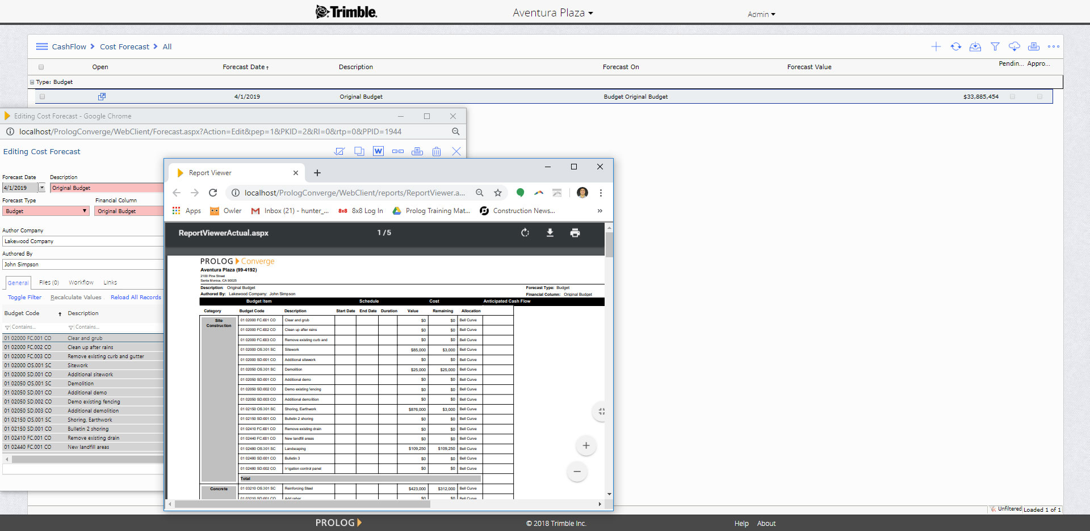Open the Chrome profile avatar
This screenshot has height=531, width=1090.
(582, 193)
